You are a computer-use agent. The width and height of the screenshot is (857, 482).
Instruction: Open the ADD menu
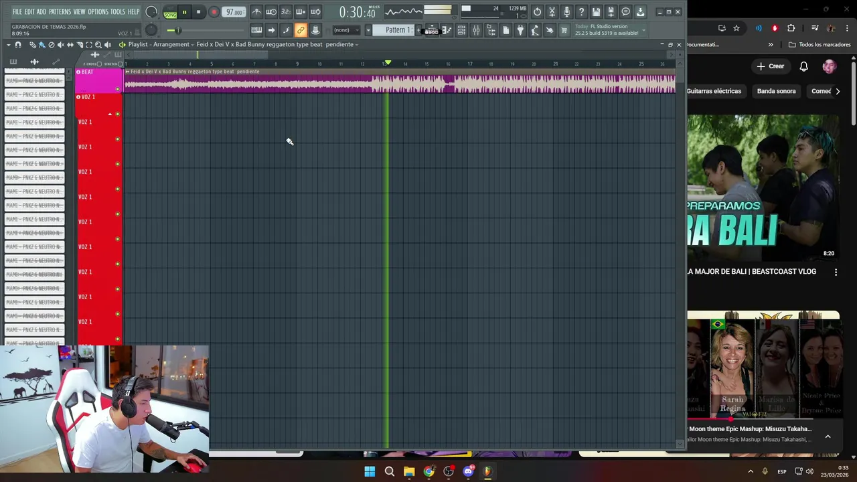pyautogui.click(x=42, y=12)
